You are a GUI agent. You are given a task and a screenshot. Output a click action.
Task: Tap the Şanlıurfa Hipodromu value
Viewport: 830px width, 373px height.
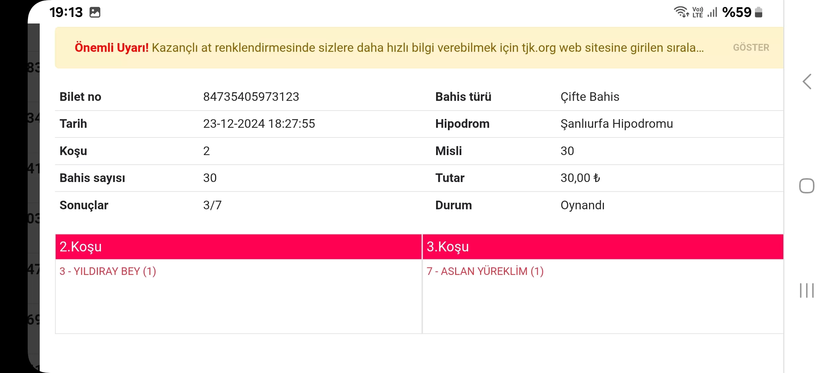click(617, 124)
